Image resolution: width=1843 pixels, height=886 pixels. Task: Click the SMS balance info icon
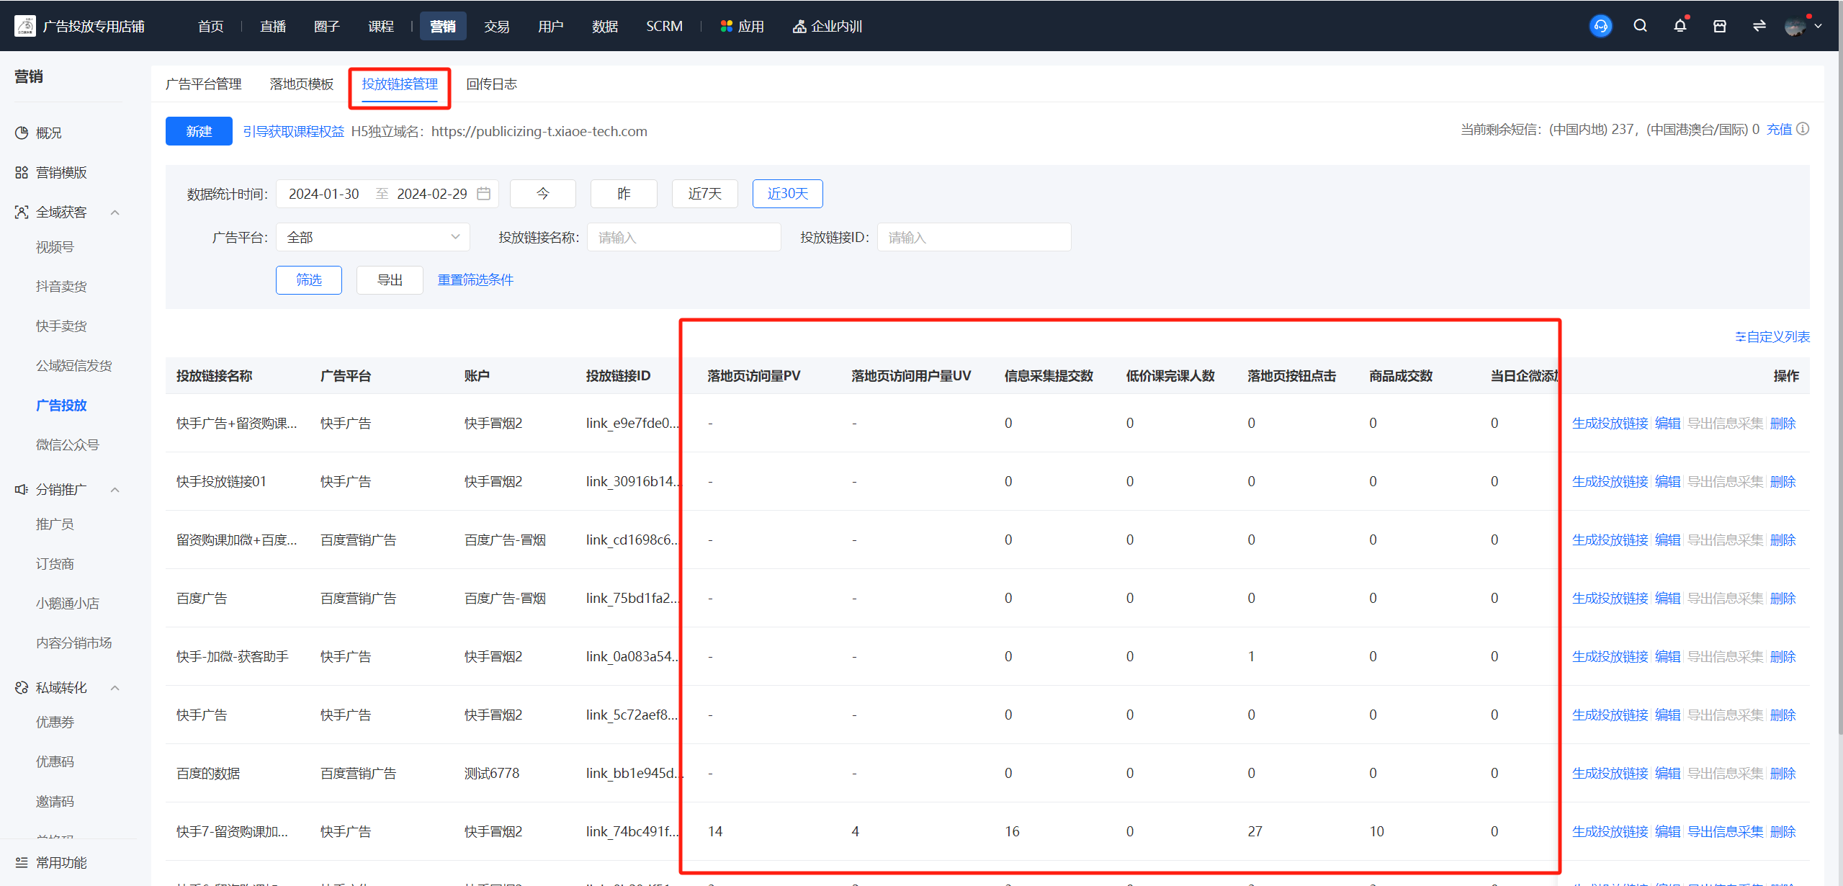[x=1803, y=129]
